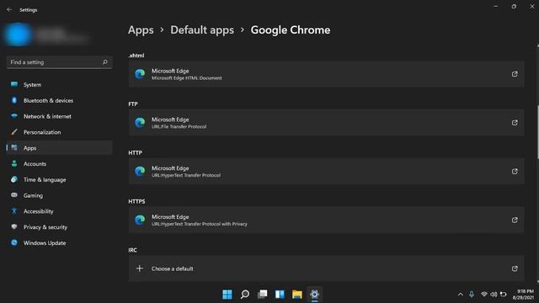Open Accessibility settings label
This screenshot has width=539, height=303.
[x=38, y=211]
